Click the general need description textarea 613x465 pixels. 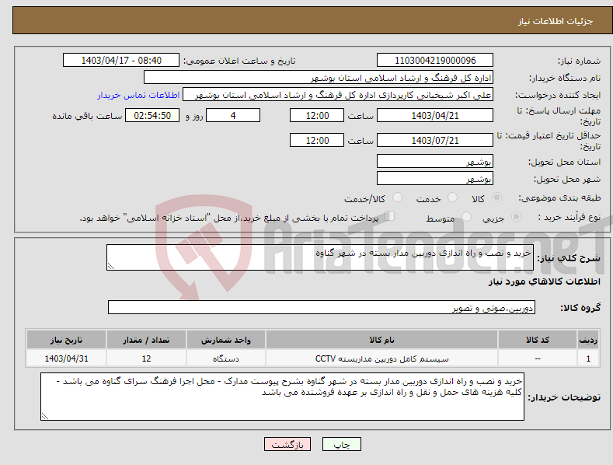pos(320,257)
